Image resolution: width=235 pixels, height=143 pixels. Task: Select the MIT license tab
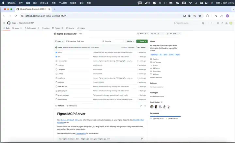[x=72, y=106]
